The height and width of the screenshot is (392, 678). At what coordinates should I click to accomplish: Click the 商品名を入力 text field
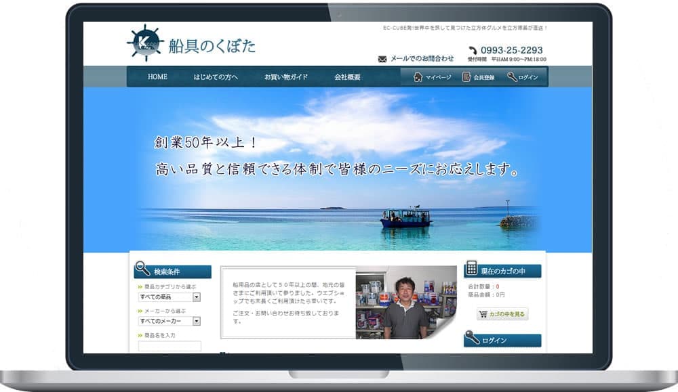coord(169,346)
